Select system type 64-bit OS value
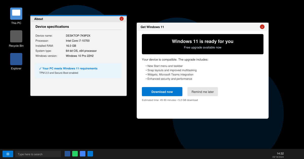304x159 pixels. 81,51
